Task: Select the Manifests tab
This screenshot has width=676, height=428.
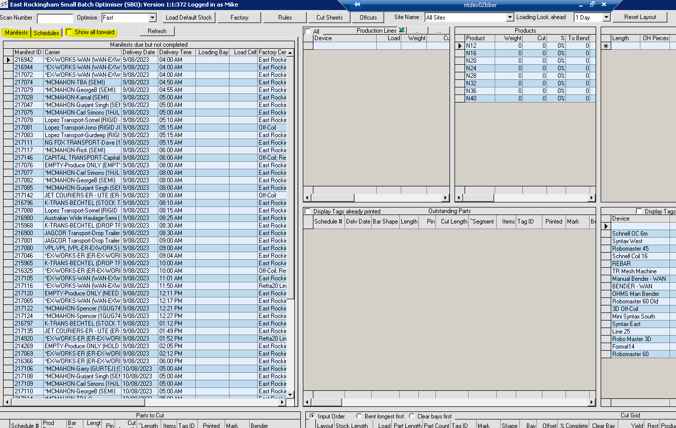Action: (x=17, y=33)
